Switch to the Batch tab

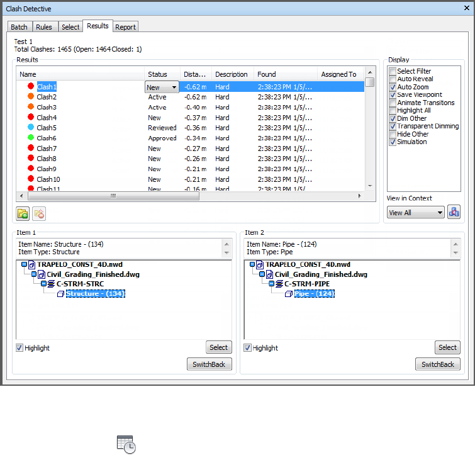(19, 27)
